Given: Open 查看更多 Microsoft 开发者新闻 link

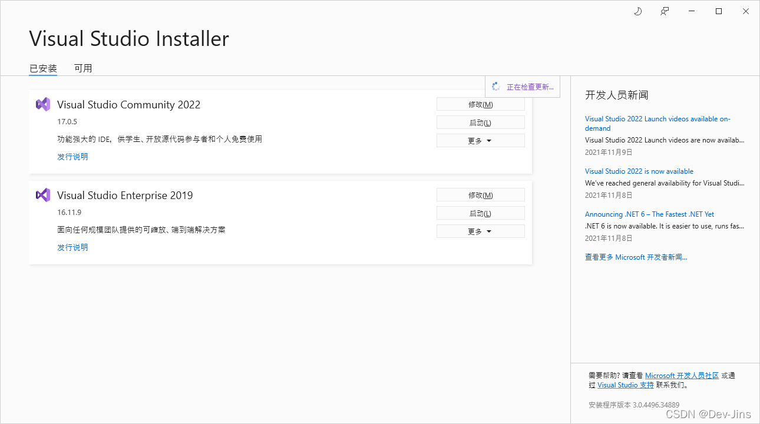Looking at the screenshot, I should (636, 257).
